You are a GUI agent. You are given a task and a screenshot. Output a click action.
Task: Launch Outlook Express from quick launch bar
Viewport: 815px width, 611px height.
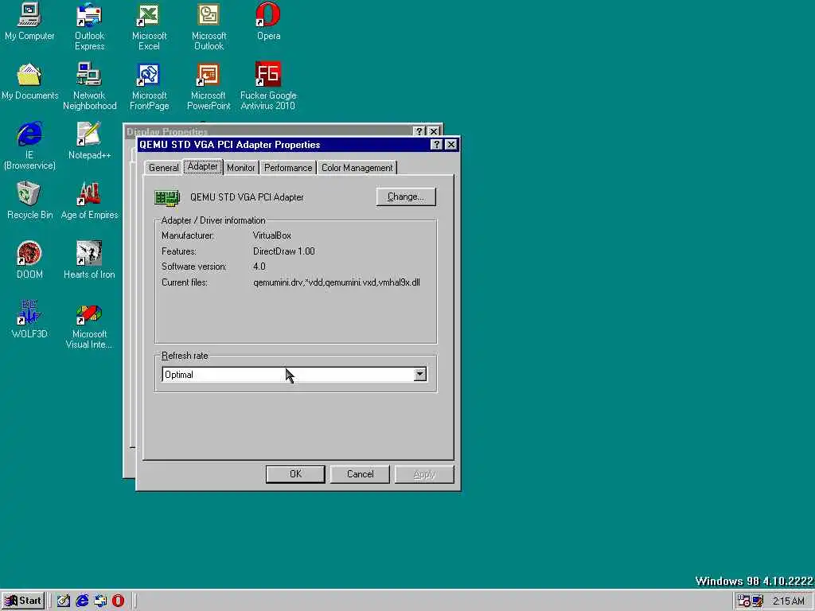tap(100, 601)
